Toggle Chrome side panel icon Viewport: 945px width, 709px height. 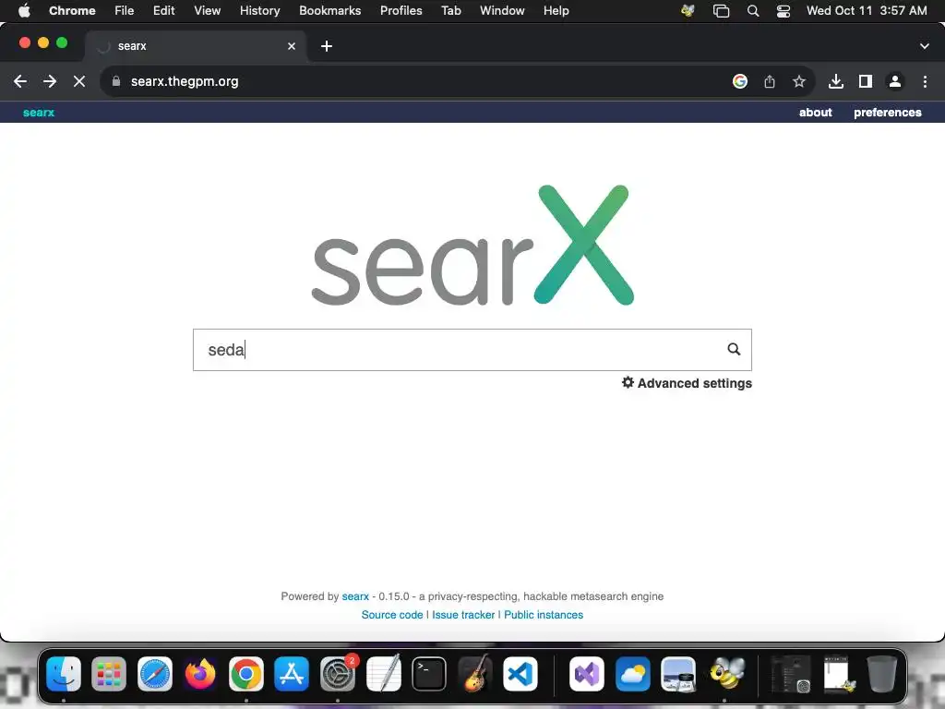pos(866,81)
